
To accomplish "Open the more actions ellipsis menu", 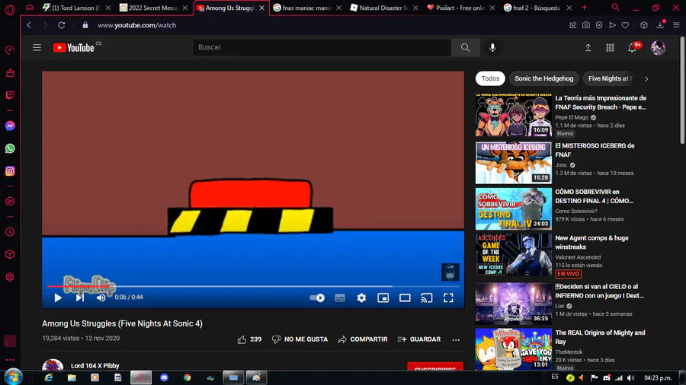I will [456, 339].
